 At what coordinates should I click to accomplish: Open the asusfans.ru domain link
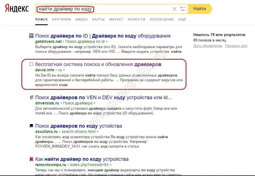pyautogui.click(x=46, y=132)
